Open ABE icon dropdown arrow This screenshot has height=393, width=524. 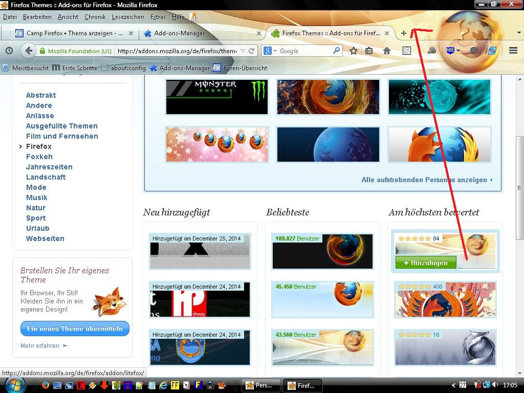tap(458, 51)
